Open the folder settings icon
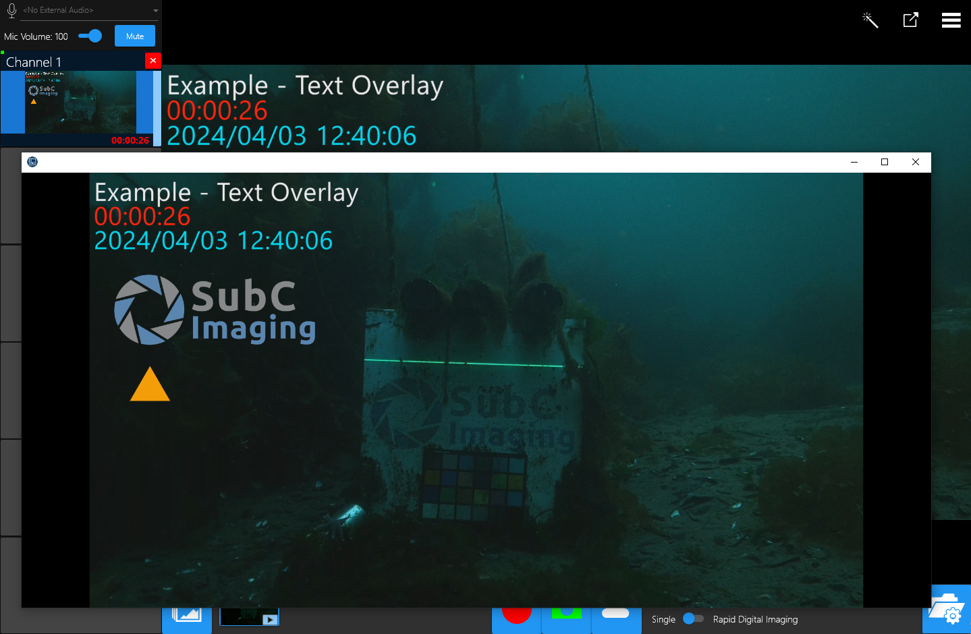 tap(947, 609)
